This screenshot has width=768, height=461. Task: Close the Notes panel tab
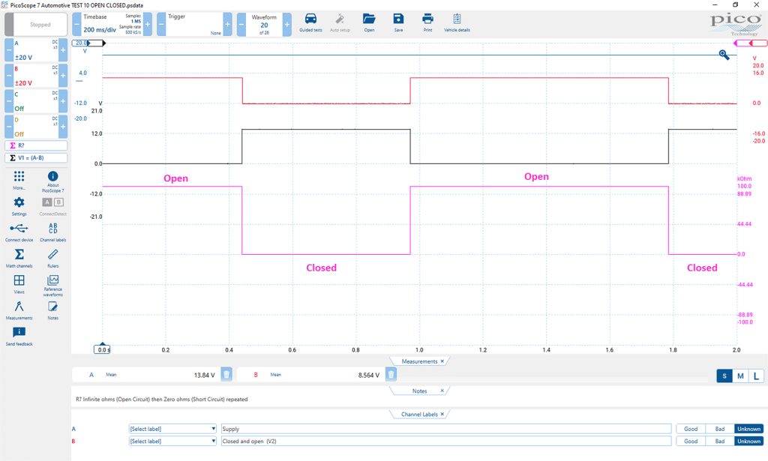click(442, 391)
